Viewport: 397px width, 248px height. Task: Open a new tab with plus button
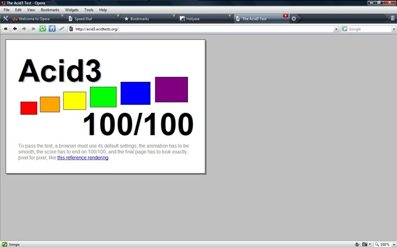(293, 19)
